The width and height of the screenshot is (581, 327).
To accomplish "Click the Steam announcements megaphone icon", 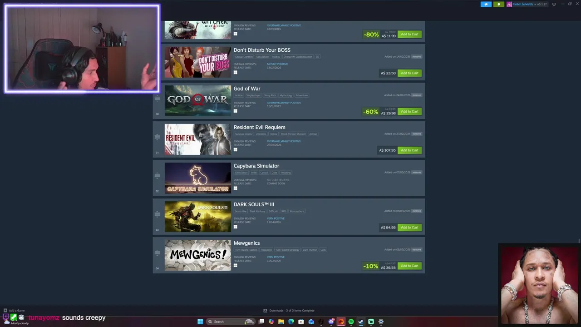I will pos(486,4).
